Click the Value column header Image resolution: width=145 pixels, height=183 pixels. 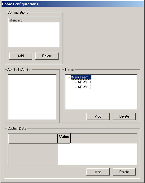click(64, 138)
